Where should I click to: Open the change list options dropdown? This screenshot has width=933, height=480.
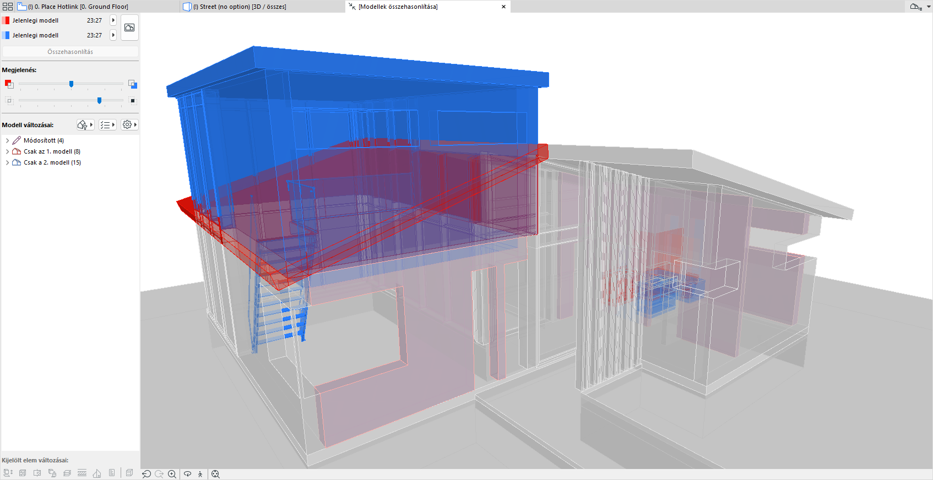coord(107,125)
